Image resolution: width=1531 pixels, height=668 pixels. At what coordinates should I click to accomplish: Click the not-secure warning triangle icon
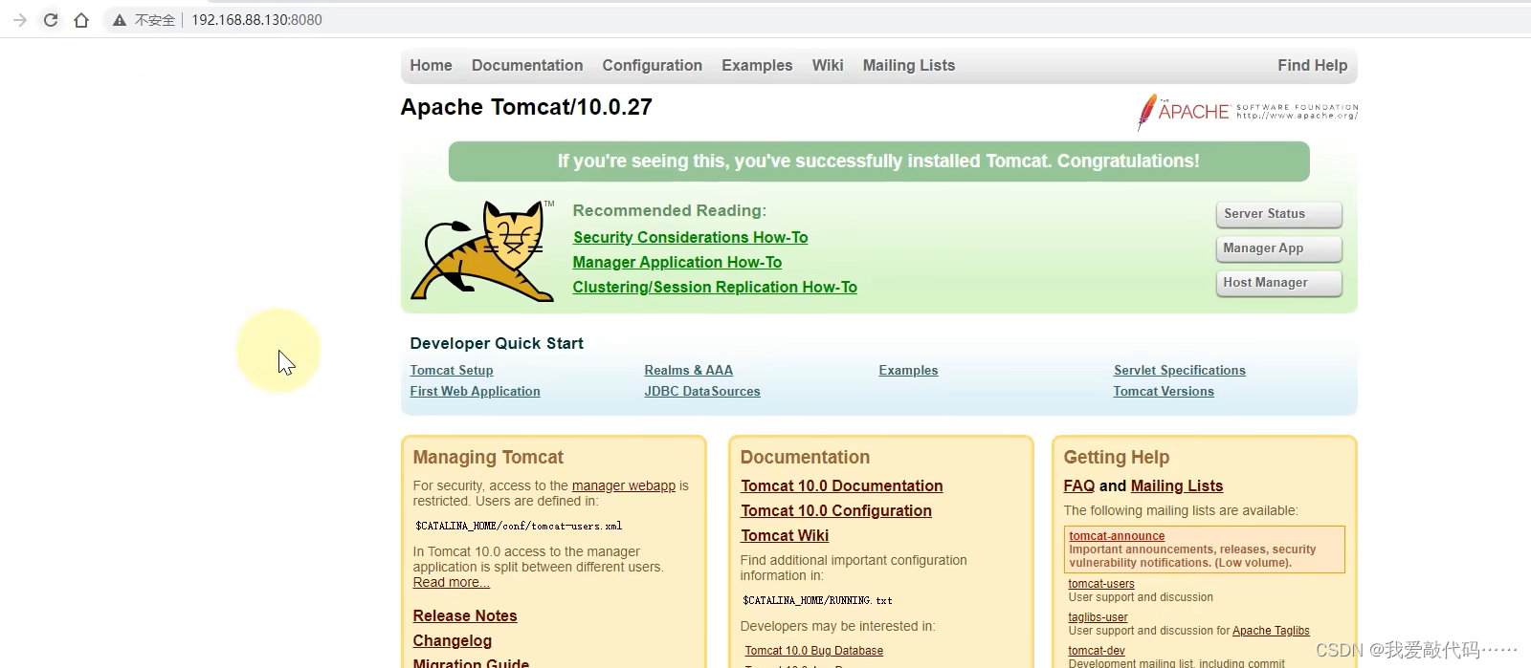119,20
